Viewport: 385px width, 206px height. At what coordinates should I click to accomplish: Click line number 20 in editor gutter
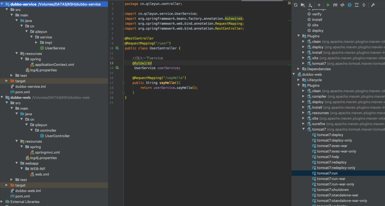112,98
